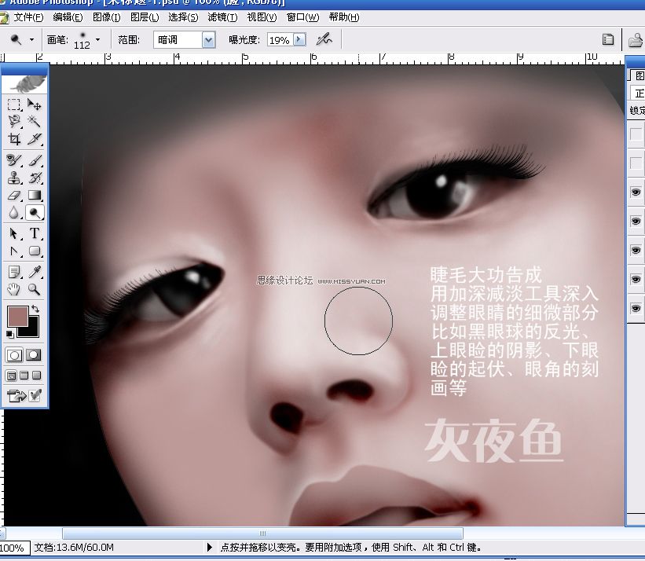Switch to Standard edit mode
The width and height of the screenshot is (645, 561).
[14, 355]
